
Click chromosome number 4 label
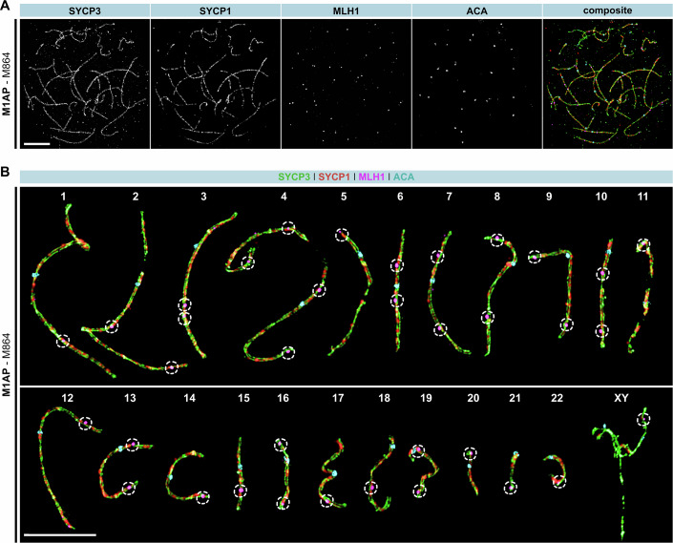(x=284, y=197)
